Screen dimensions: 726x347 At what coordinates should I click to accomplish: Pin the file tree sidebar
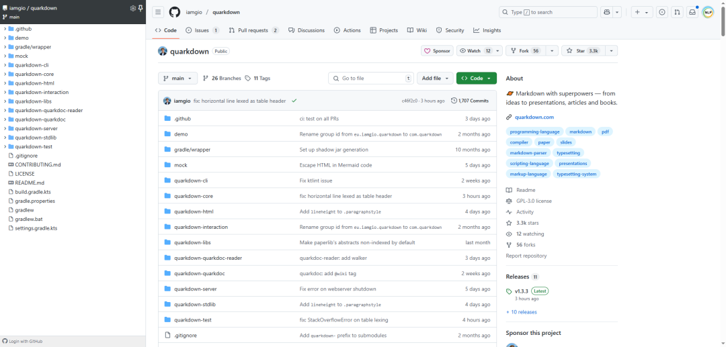pos(140,8)
